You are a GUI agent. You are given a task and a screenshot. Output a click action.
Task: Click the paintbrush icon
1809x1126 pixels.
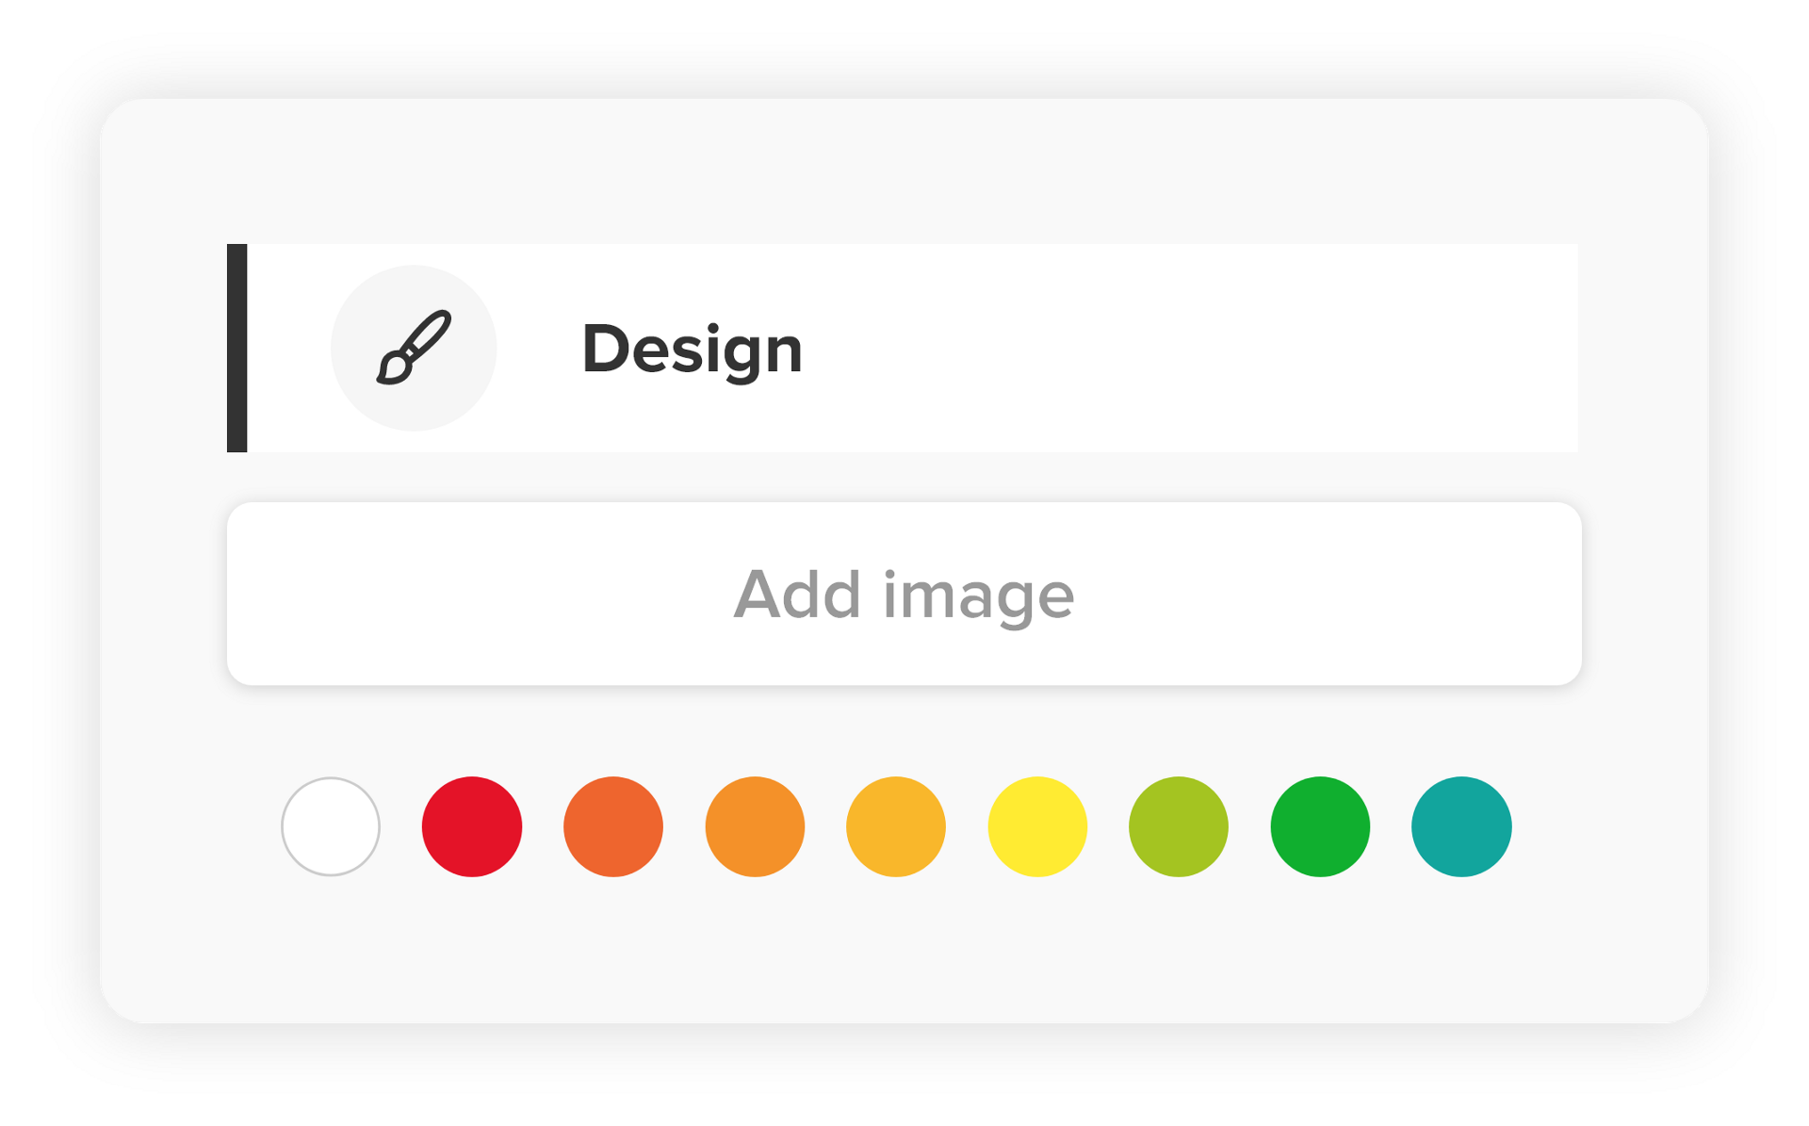[x=414, y=347]
